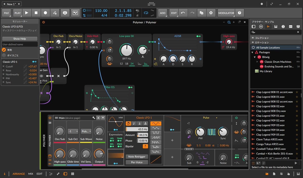Click the MODULATOR button in the toolbar
The width and height of the screenshot is (303, 178).
click(x=226, y=13)
